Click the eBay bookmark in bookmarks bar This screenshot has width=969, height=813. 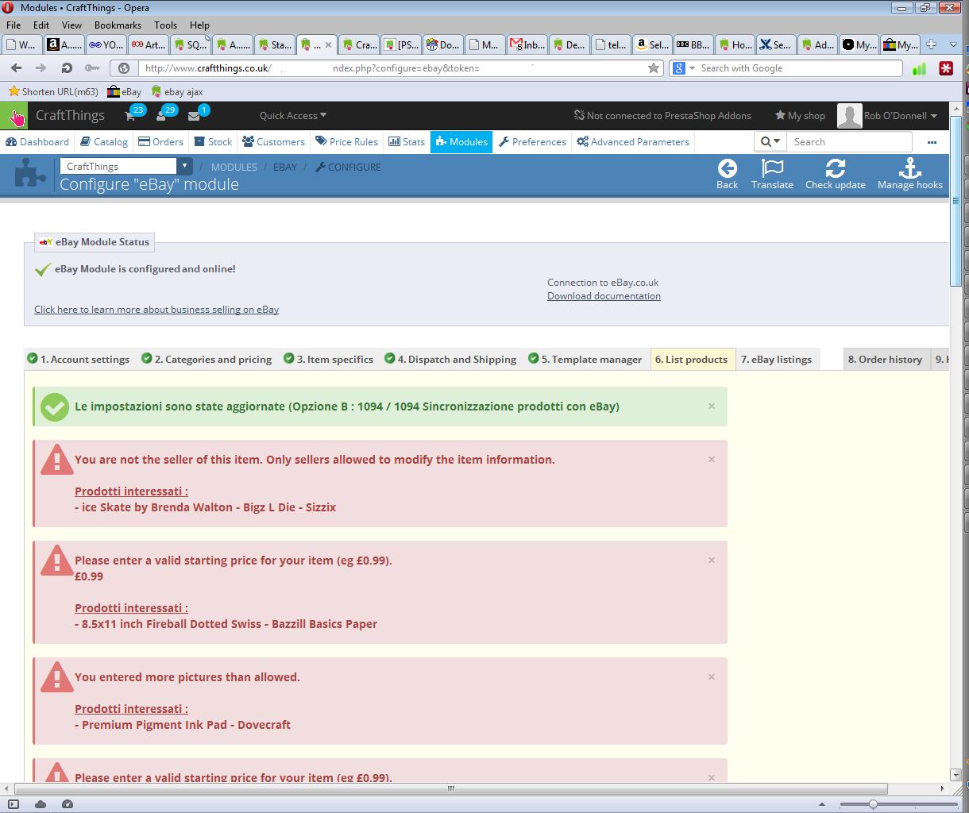coord(124,92)
